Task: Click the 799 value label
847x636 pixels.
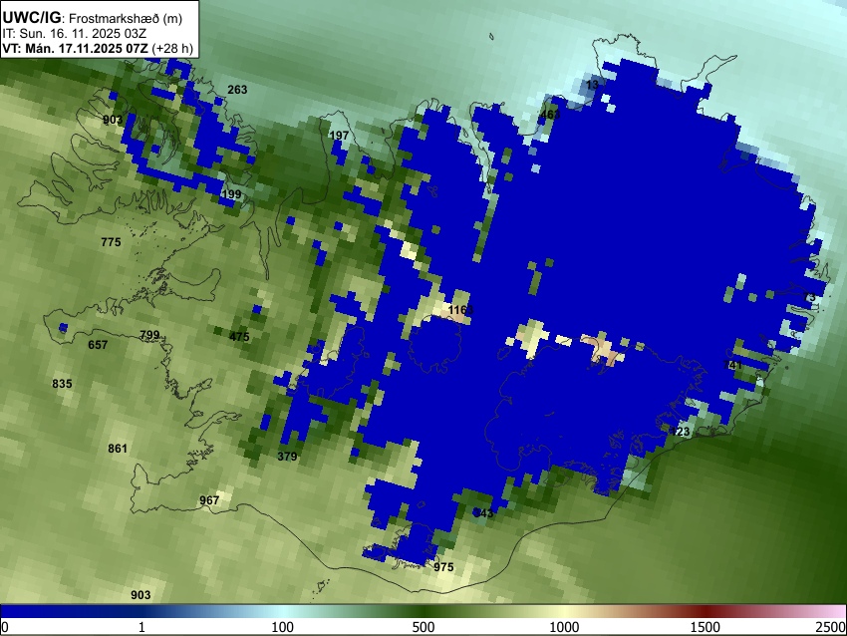Action: 149,335
